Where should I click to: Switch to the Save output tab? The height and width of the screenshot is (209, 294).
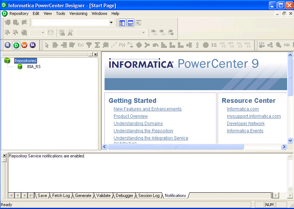pos(42,196)
